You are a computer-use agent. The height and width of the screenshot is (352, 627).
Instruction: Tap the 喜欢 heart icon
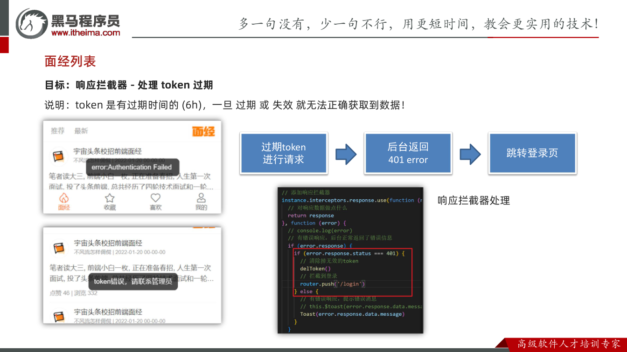[x=155, y=198]
